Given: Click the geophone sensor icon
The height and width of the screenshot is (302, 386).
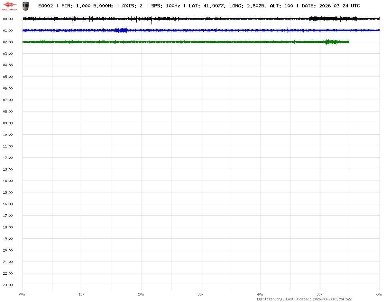Looking at the screenshot, I should (25, 6).
